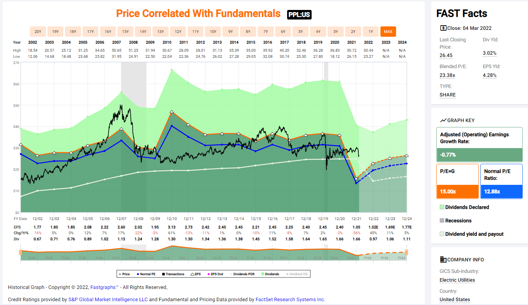
Task: Choose the 7Y time range button
Action: pyautogui.click(x=266, y=32)
